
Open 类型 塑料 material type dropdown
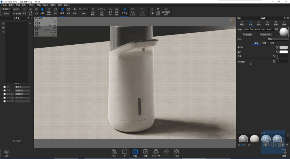pyautogui.click(x=278, y=39)
